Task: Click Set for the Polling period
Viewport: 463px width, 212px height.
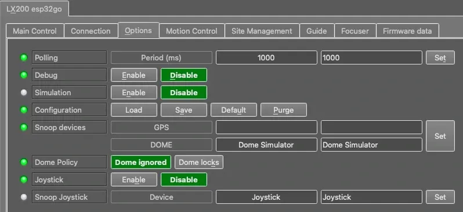Action: coord(440,58)
